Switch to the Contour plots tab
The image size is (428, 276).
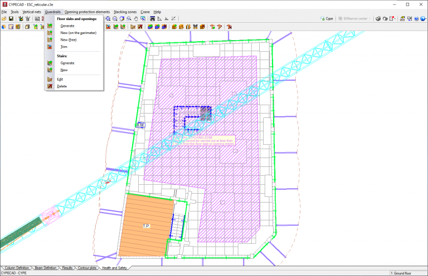point(87,268)
